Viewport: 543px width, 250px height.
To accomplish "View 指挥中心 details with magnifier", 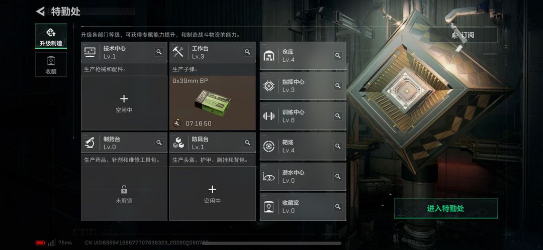I will [338, 85].
